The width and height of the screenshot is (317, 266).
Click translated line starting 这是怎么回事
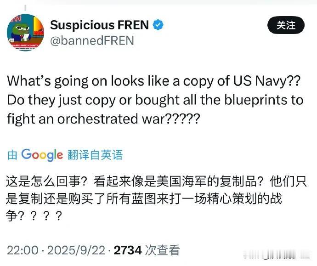pos(156,181)
